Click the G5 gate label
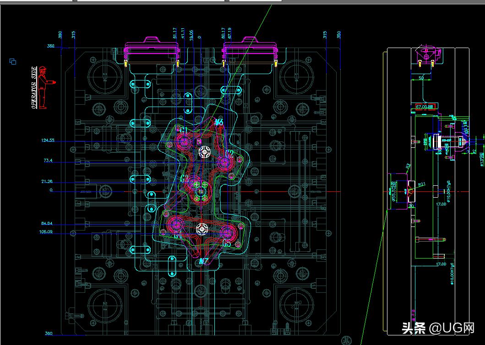Image resolution: width=485 pixels, height=345 pixels. coord(227,244)
